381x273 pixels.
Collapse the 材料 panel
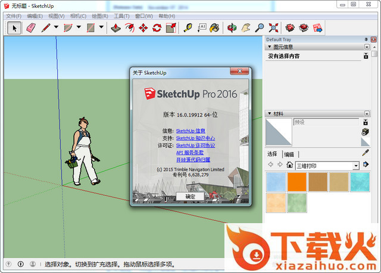(x=269, y=113)
